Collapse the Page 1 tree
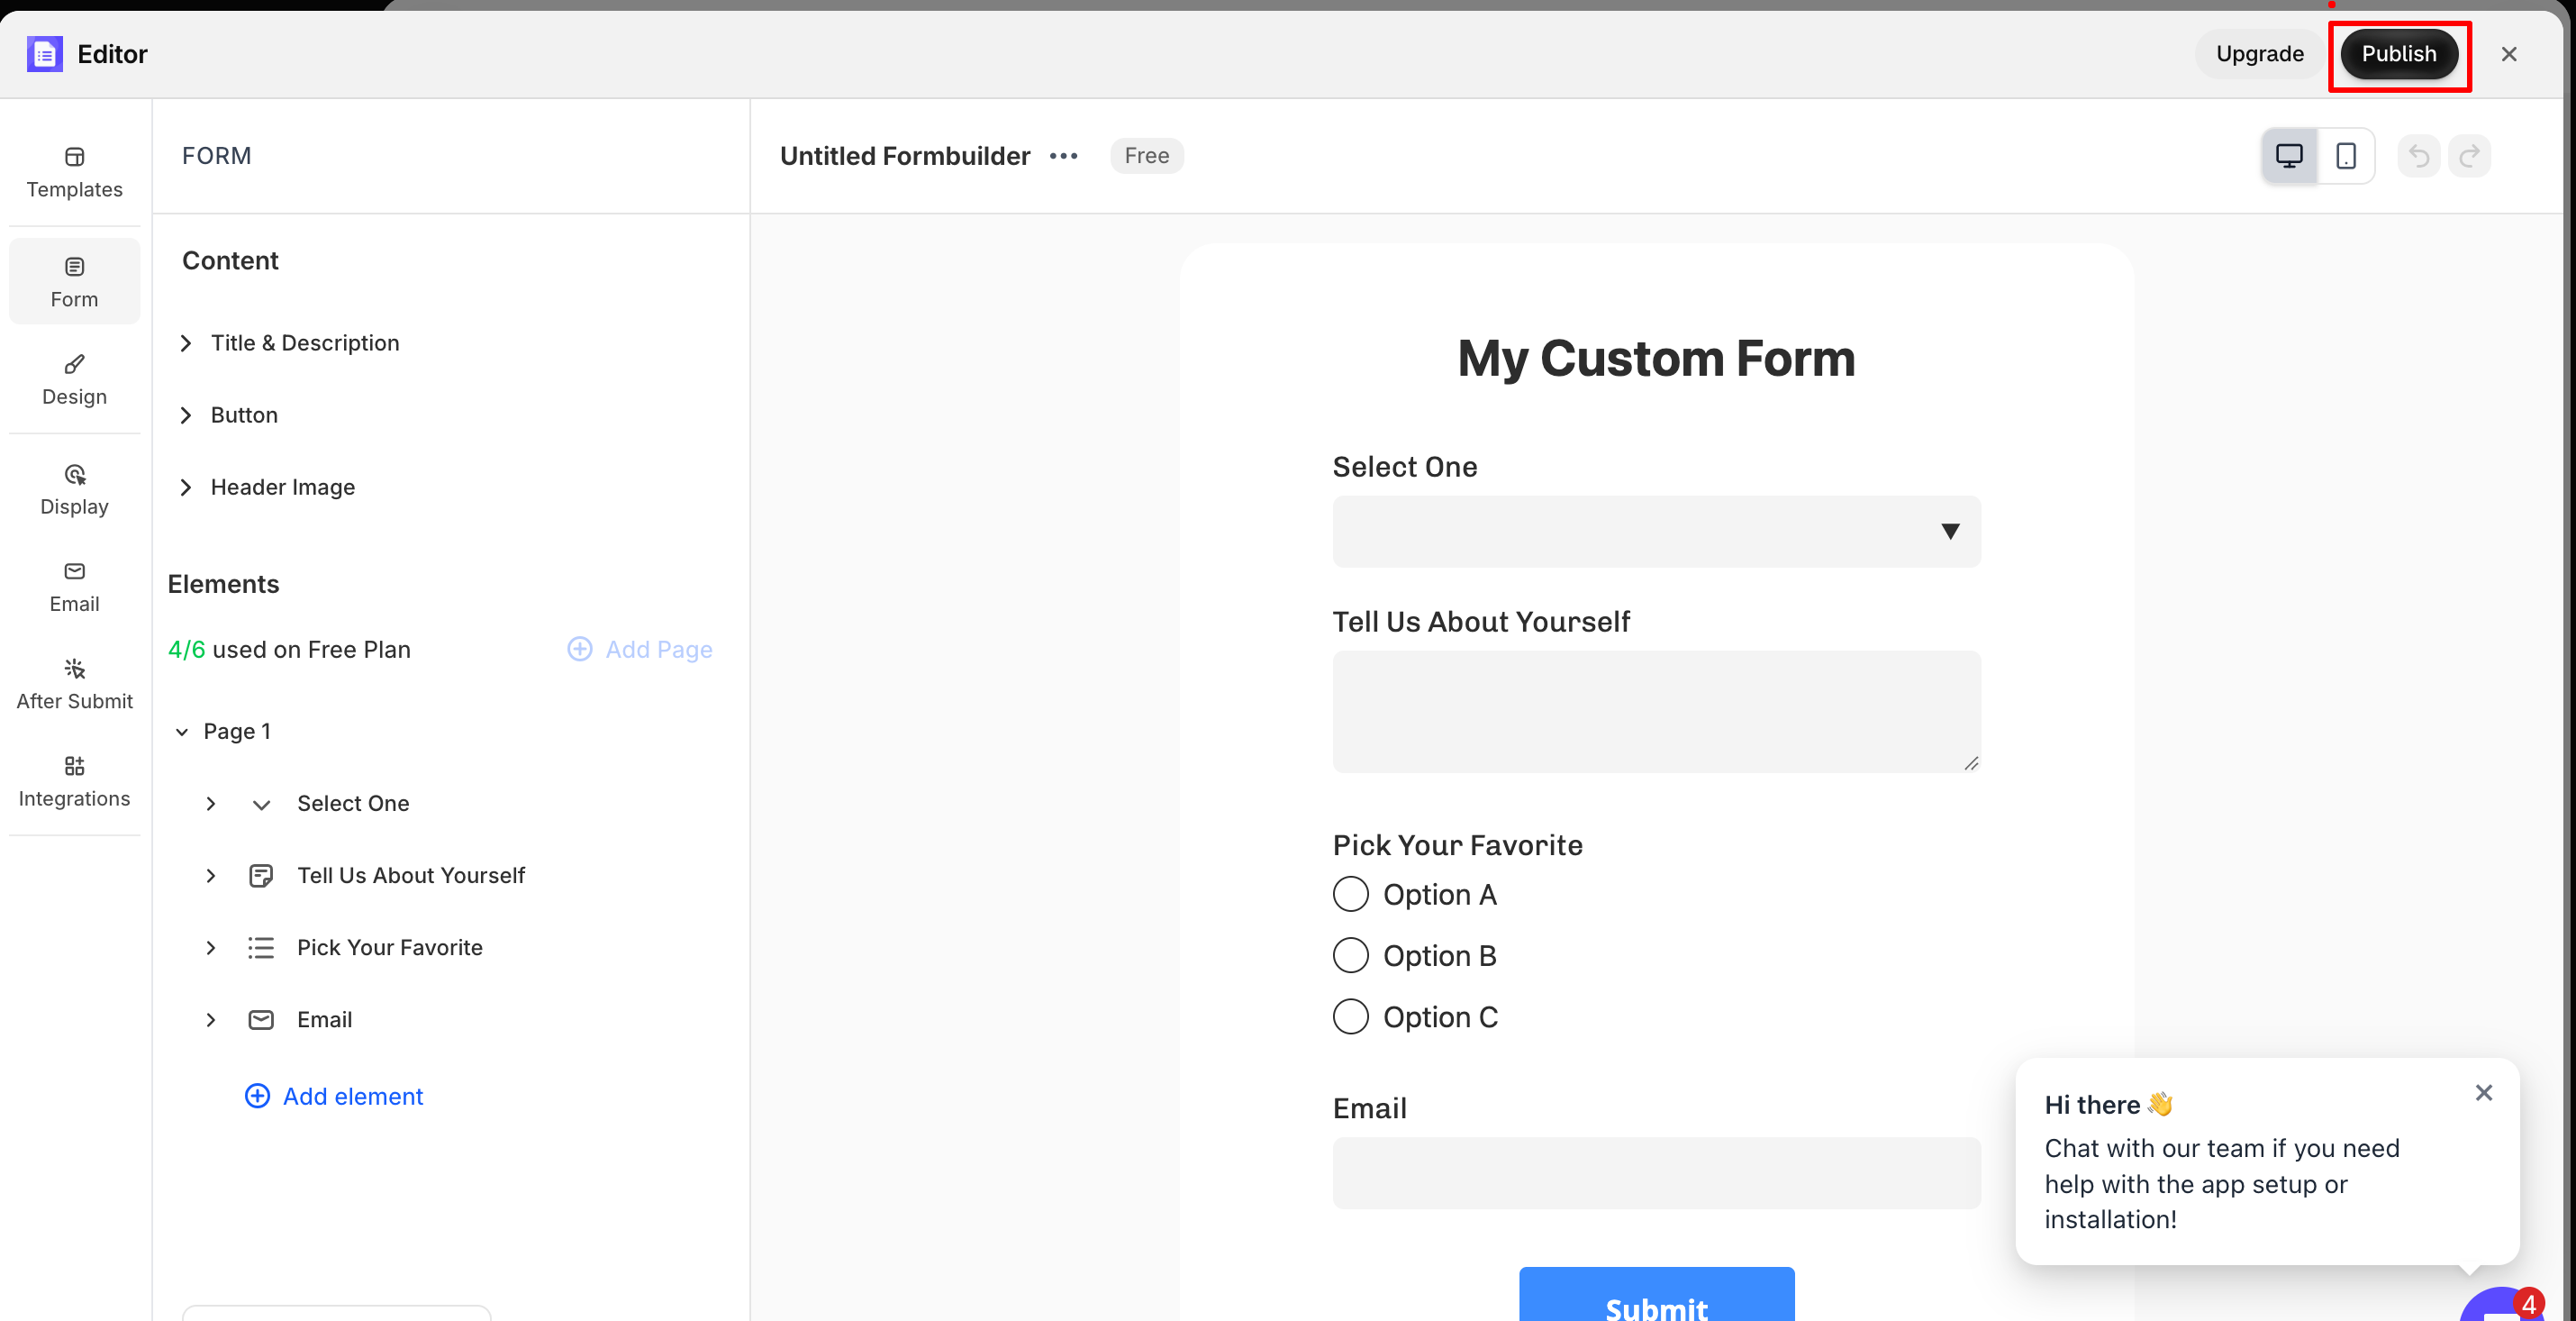The width and height of the screenshot is (2576, 1321). [x=182, y=732]
